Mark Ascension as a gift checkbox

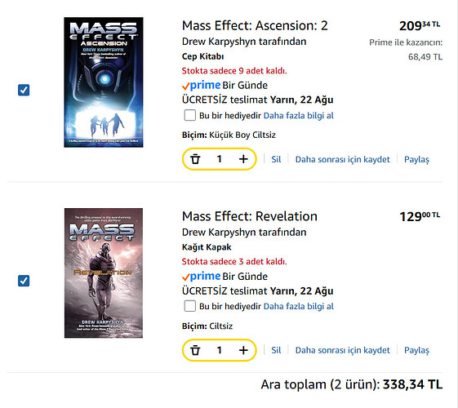pyautogui.click(x=190, y=115)
